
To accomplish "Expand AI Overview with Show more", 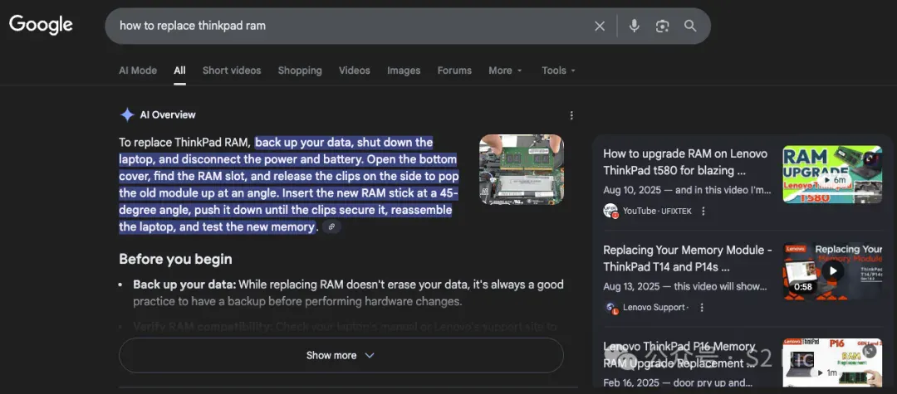I will 341,355.
